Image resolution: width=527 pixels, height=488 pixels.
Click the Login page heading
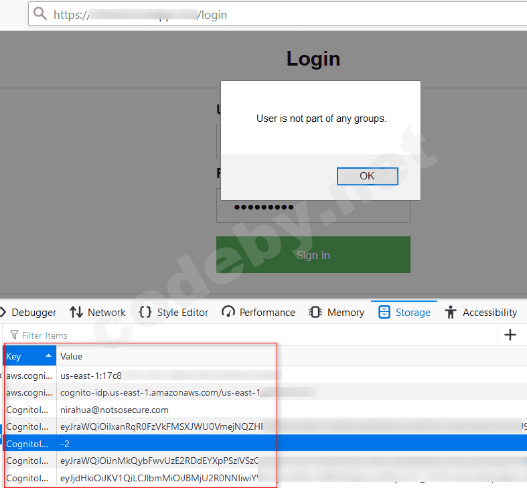coord(313,59)
